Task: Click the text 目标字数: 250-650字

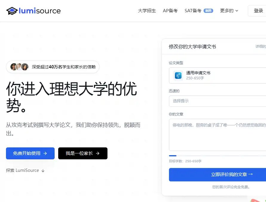Action: [x=185, y=161]
